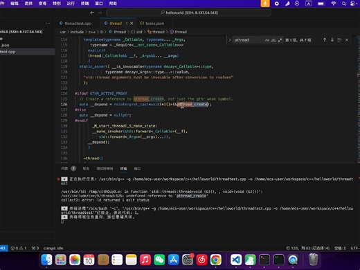
Task: Click the 'c++' breadcrumb segment
Action: pos(92,32)
